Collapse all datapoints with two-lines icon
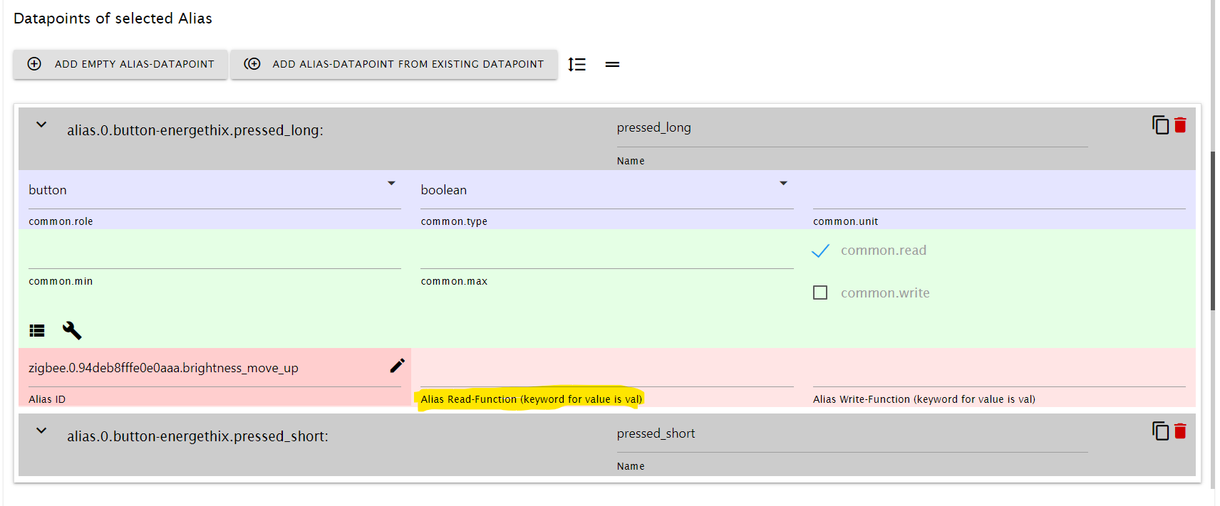This screenshot has width=1220, height=506. [x=612, y=65]
